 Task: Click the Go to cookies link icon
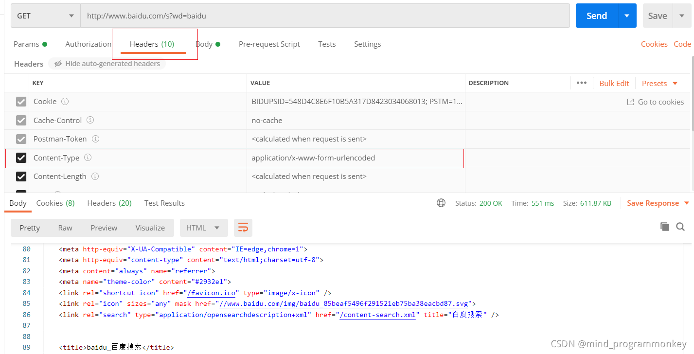(630, 102)
